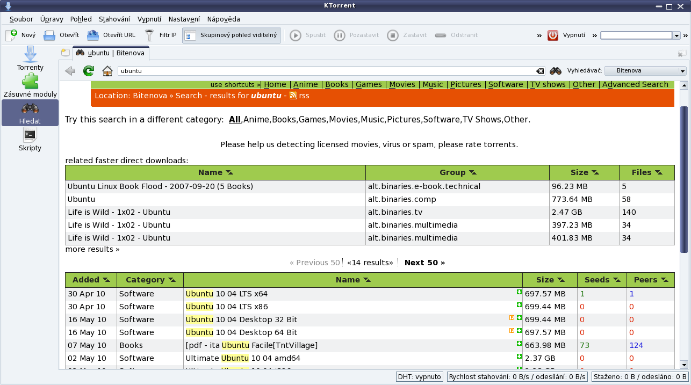
Task: Close the current search tab icon
Action: point(682,53)
